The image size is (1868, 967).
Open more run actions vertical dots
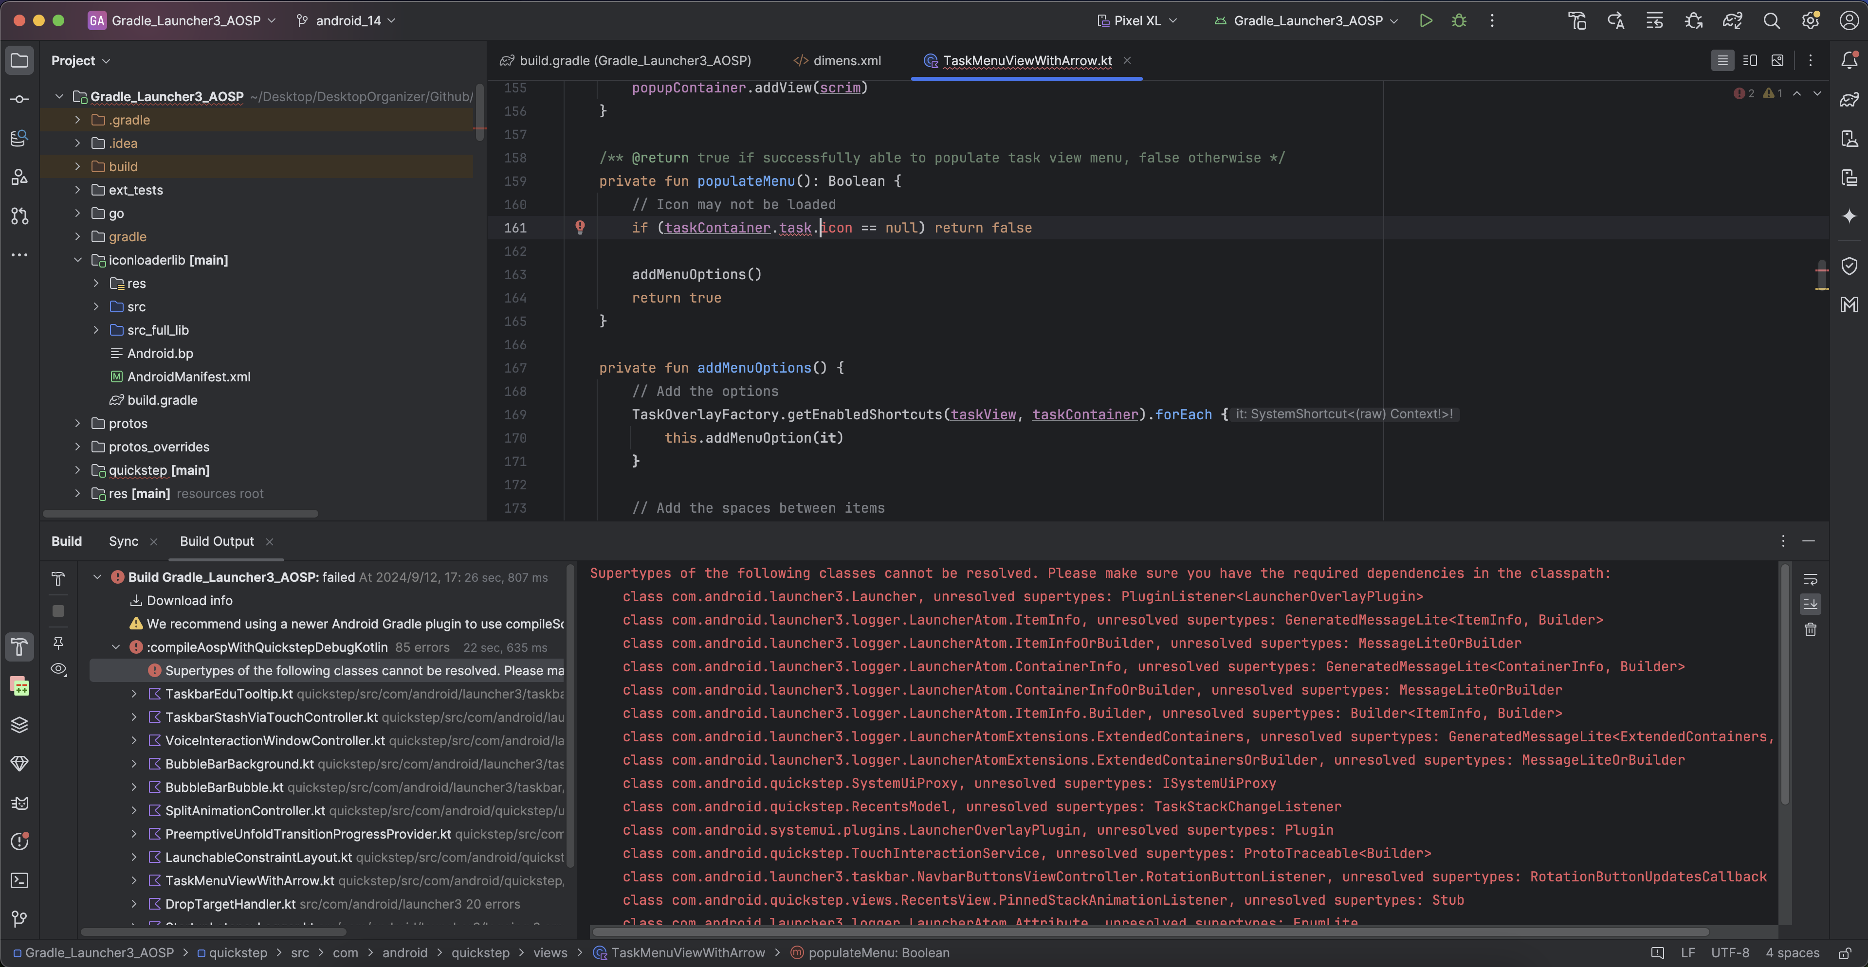pos(1492,20)
